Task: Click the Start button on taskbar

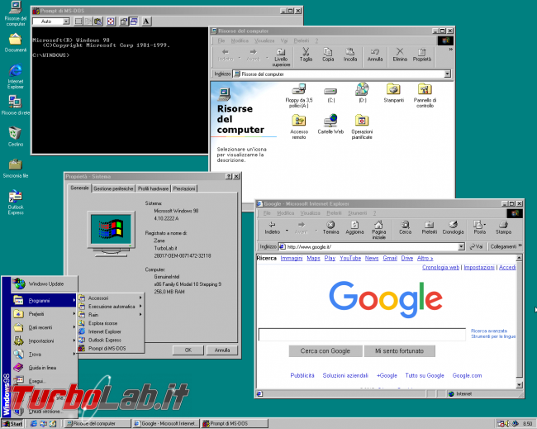Action: pyautogui.click(x=12, y=424)
